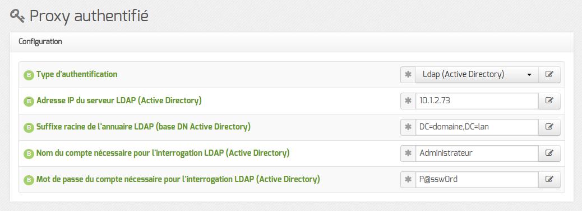Click the edit icon beside 10.1.2.73 field
Viewport: 582px width, 211px height.
pos(549,101)
